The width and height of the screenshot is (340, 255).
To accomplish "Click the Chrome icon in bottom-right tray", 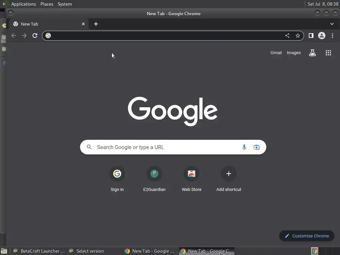I will pyautogui.click(x=314, y=251).
